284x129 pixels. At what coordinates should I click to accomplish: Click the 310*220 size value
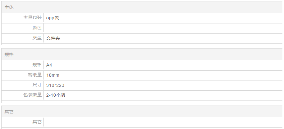click(x=55, y=85)
